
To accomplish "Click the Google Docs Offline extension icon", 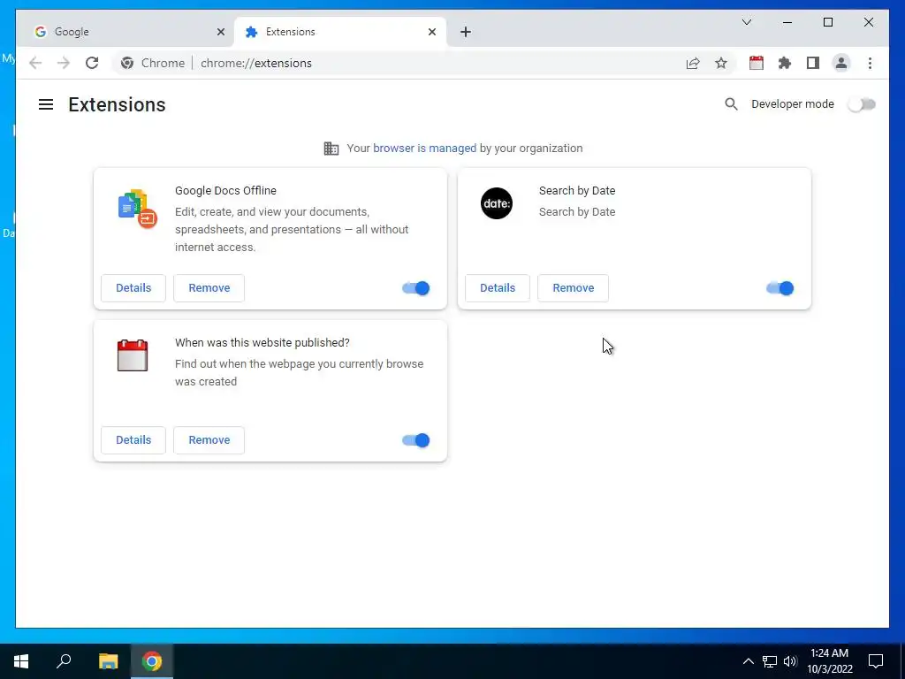I will click(x=137, y=209).
